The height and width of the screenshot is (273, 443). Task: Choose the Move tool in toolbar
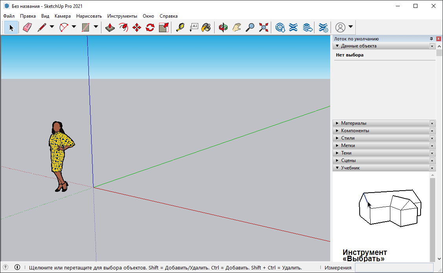(x=137, y=27)
